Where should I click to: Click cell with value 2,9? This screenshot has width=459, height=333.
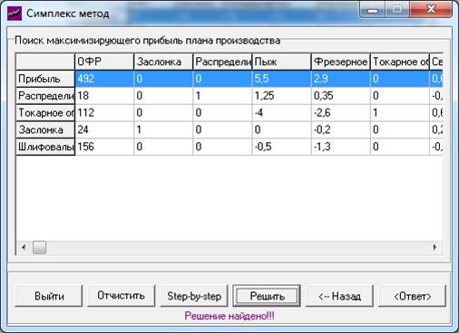click(x=341, y=79)
